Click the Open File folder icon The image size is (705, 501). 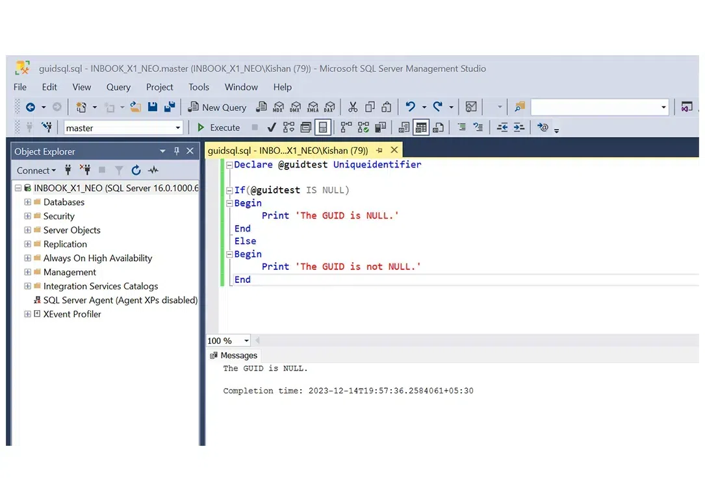[135, 107]
